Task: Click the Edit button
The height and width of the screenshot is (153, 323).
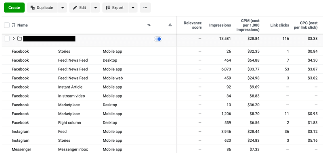Action: [x=80, y=8]
